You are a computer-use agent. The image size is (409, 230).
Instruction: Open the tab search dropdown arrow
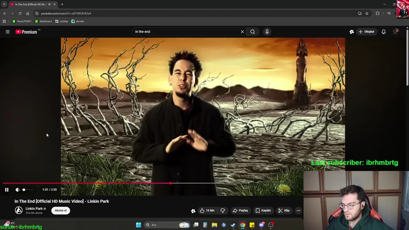[4, 4]
